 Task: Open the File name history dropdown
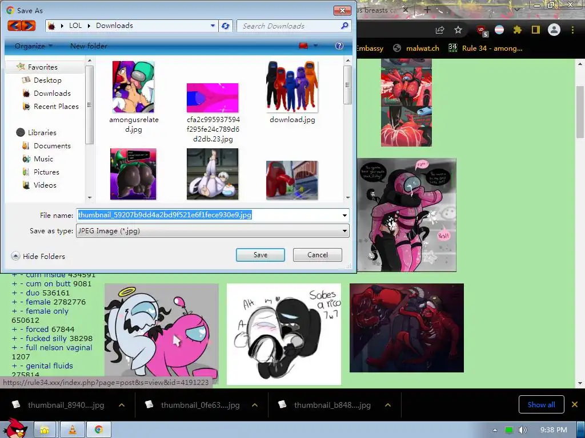(x=344, y=215)
